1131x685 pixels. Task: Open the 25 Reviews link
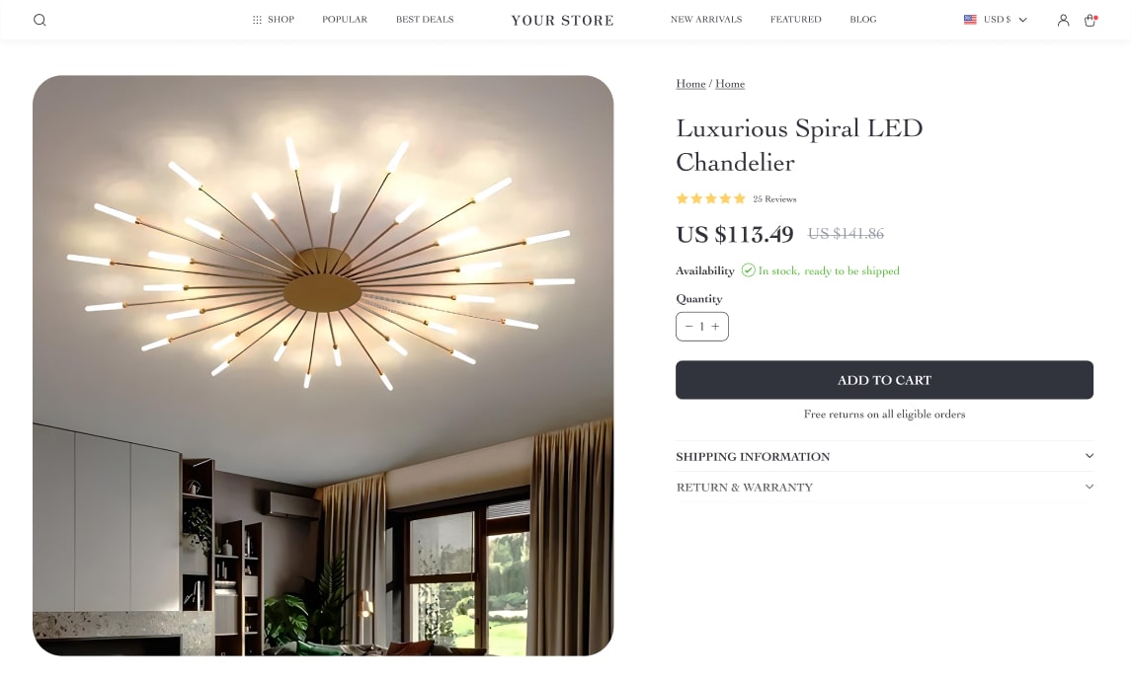coord(774,199)
